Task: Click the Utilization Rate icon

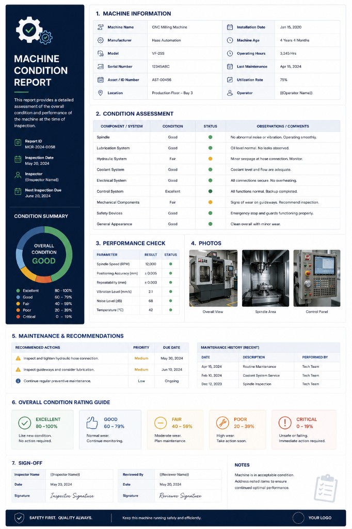Action: click(230, 80)
